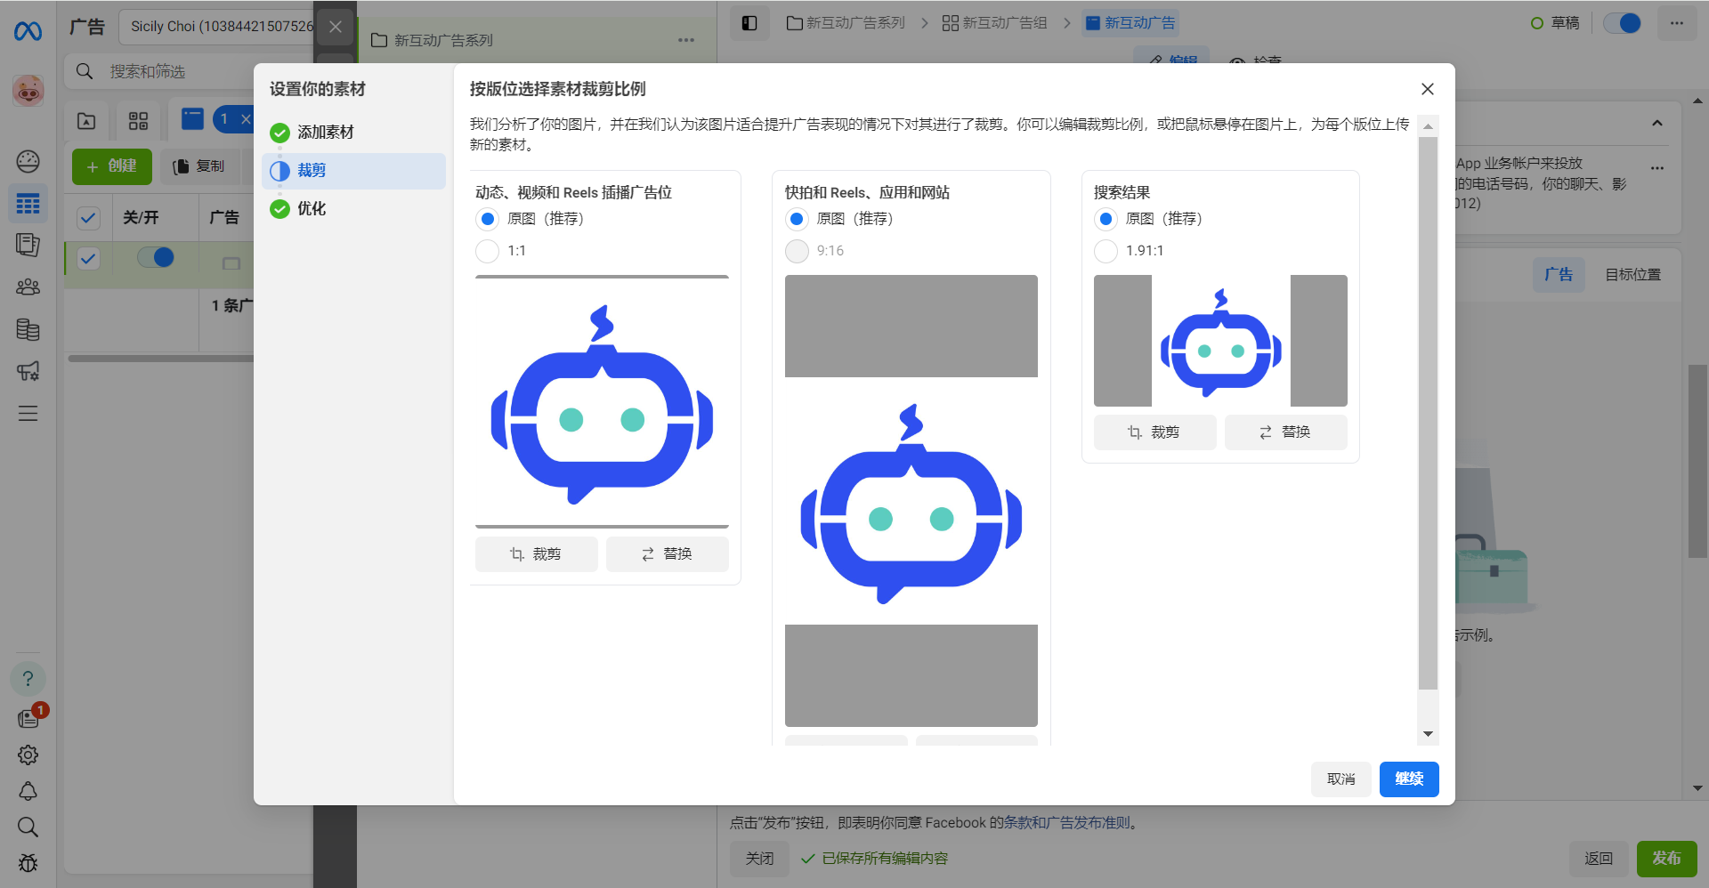This screenshot has height=888, width=1709.
Task: Open the Settings gear in sidebar
Action: pyautogui.click(x=28, y=755)
